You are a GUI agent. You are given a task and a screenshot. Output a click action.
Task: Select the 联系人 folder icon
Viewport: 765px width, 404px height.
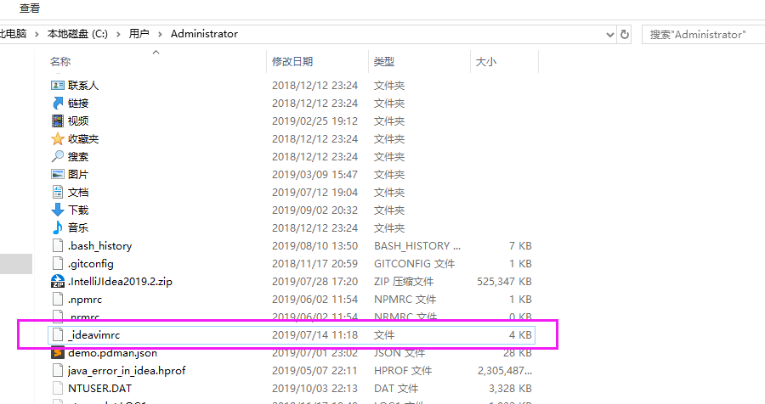pos(58,85)
